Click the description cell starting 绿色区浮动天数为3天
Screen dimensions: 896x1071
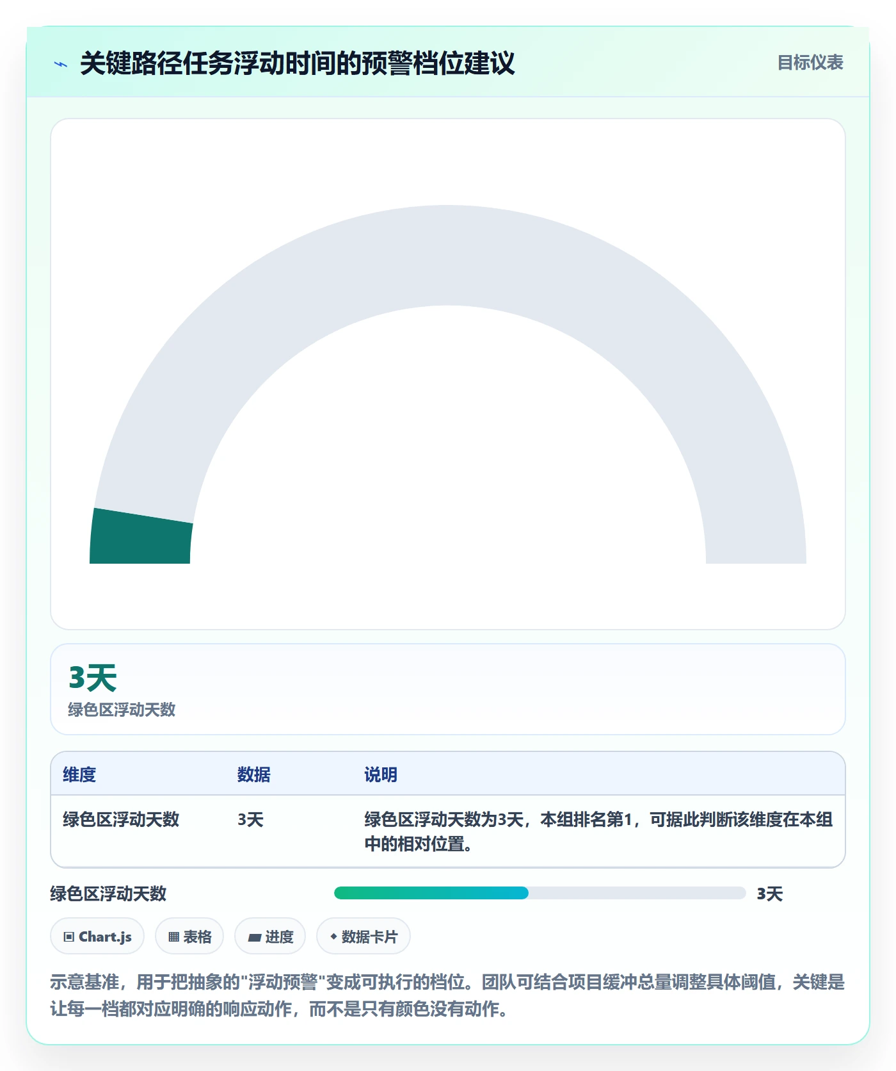coord(598,831)
